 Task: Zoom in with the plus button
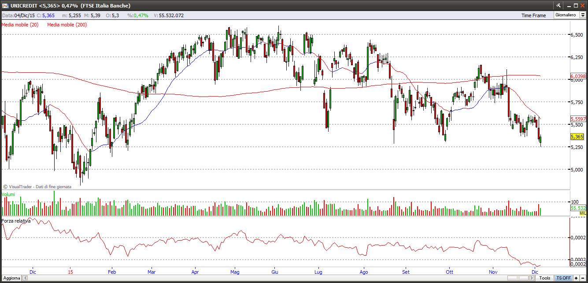(x=576, y=278)
